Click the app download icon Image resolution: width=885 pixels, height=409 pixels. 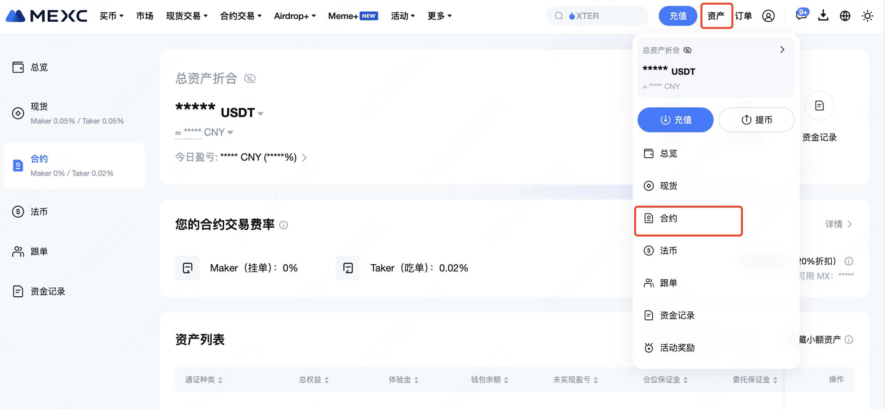[823, 16]
